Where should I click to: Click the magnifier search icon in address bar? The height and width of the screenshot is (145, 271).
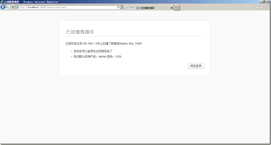click(x=118, y=7)
